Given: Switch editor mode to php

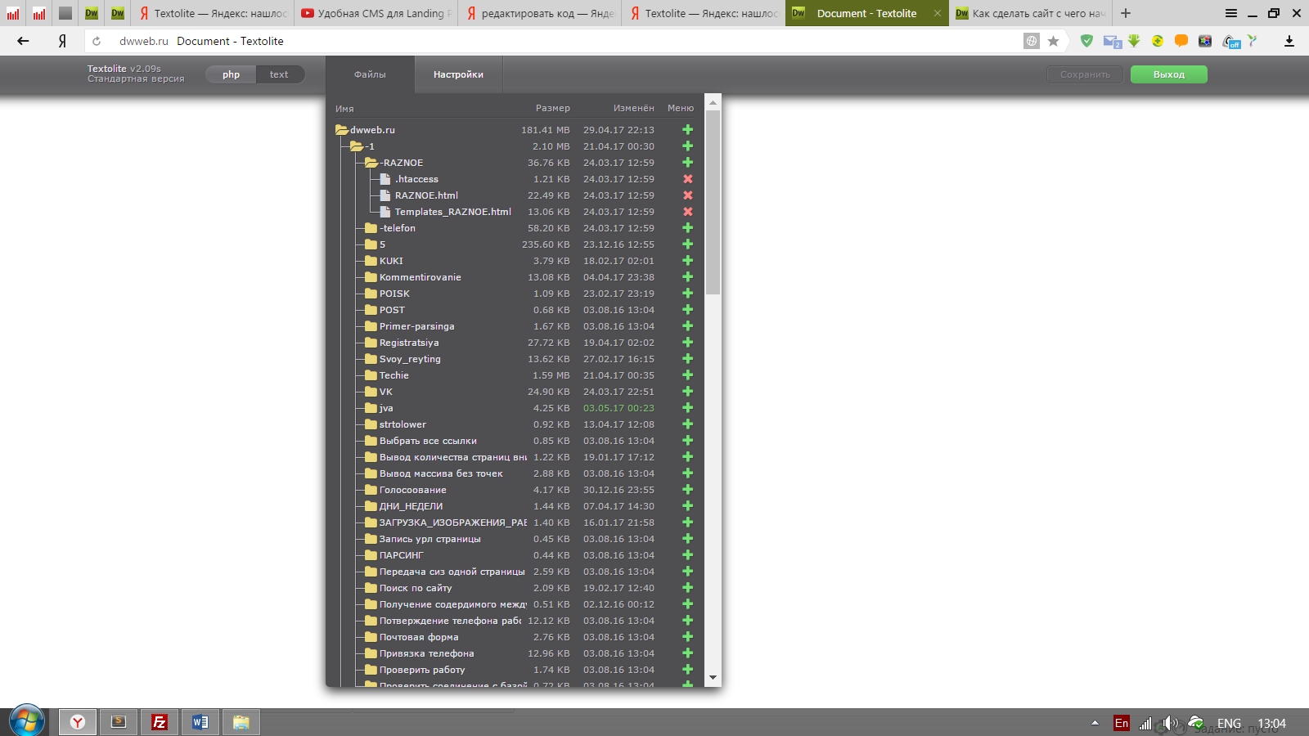Looking at the screenshot, I should [231, 74].
